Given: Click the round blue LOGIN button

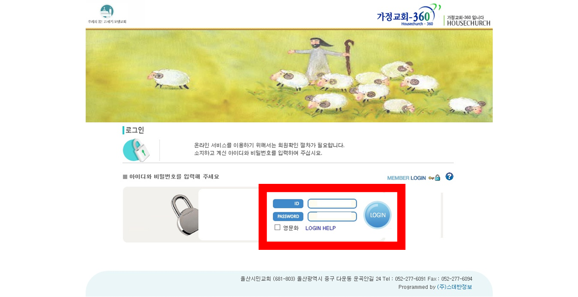Looking at the screenshot, I should (x=377, y=215).
